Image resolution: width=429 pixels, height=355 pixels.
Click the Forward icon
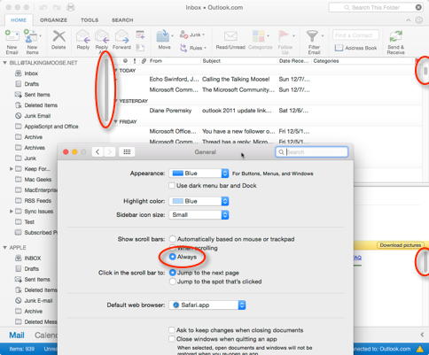[x=121, y=36]
